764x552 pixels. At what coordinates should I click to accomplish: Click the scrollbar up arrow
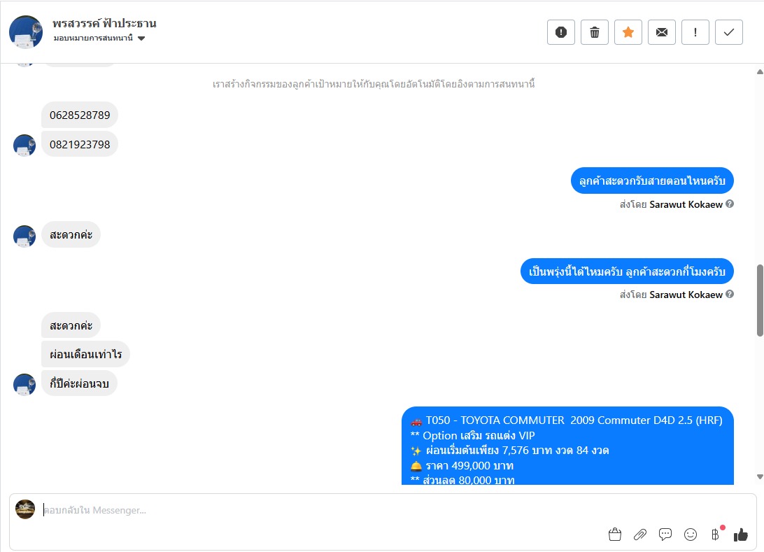pos(760,72)
